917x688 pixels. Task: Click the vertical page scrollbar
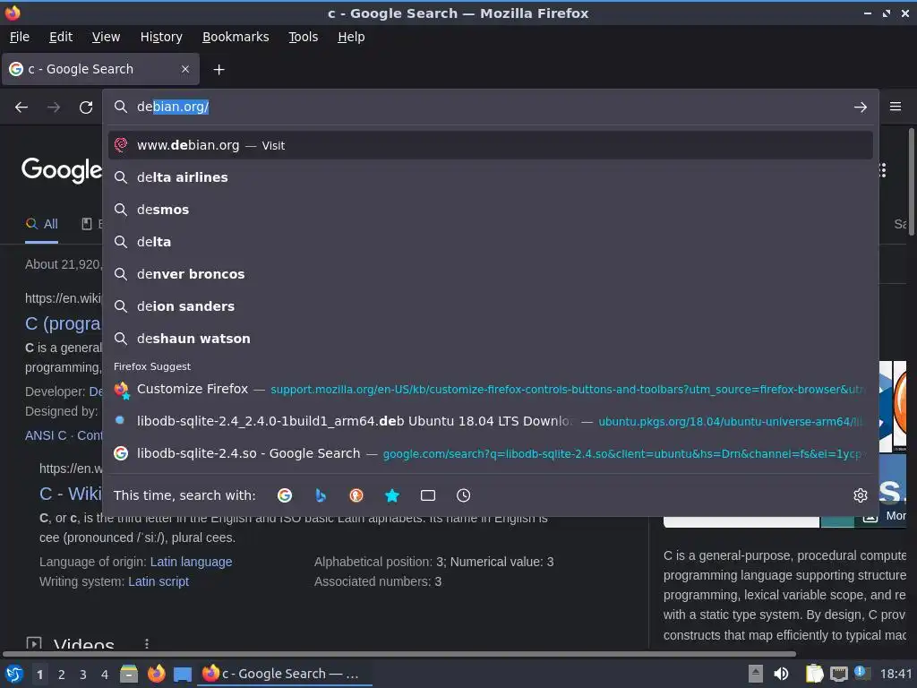tap(911, 182)
